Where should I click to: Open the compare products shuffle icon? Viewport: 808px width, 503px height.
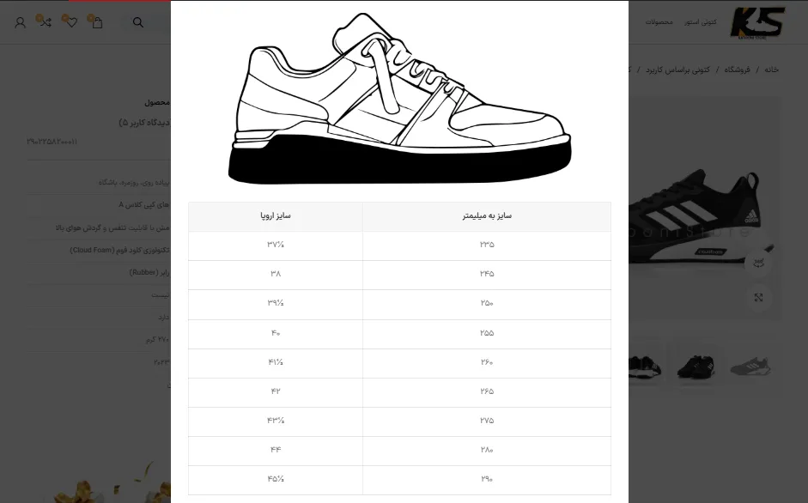pos(46,22)
